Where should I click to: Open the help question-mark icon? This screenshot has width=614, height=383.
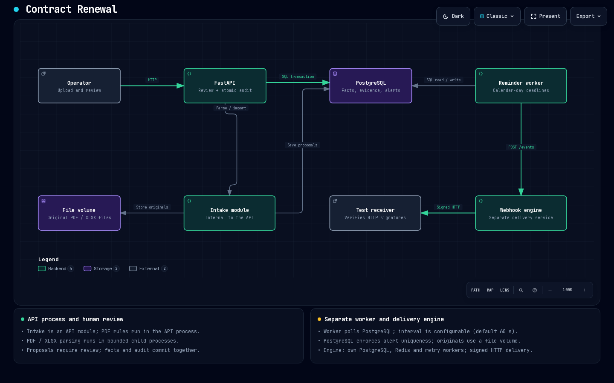(x=535, y=290)
